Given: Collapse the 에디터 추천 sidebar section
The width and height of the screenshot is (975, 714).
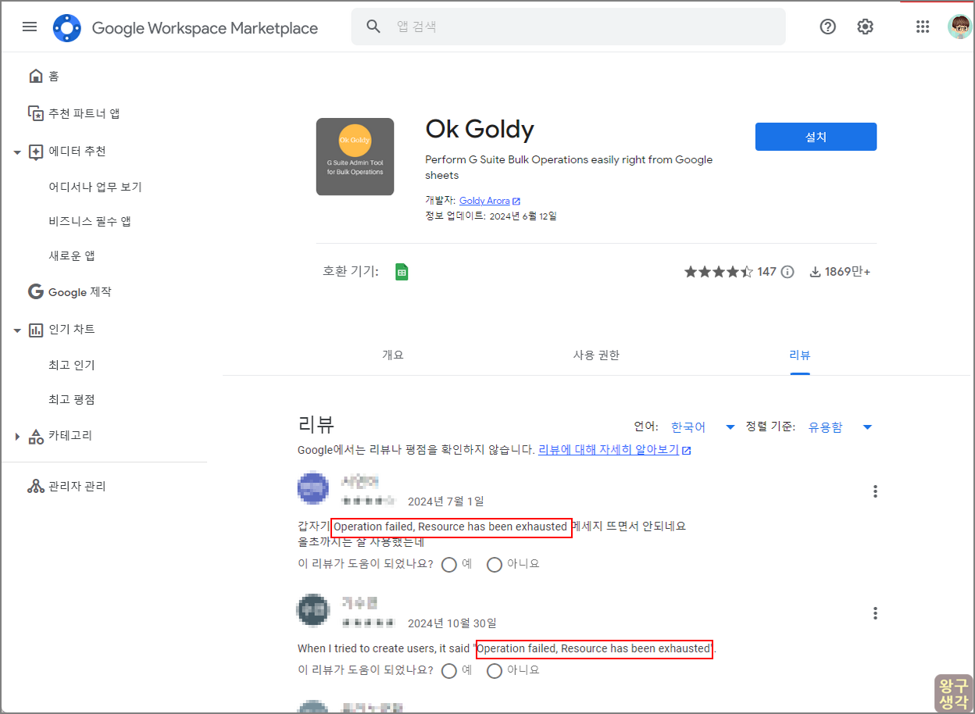Looking at the screenshot, I should pyautogui.click(x=17, y=152).
